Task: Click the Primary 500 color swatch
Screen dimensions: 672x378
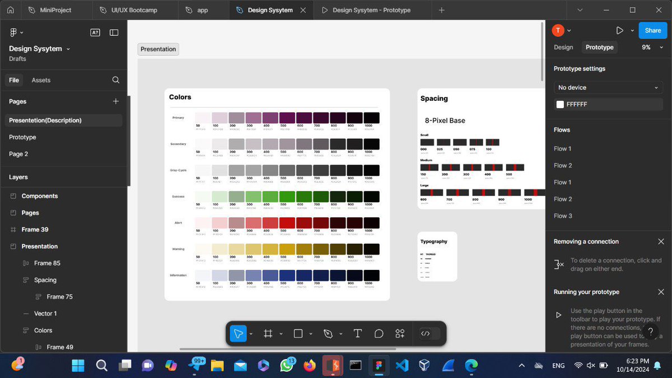Action: 287,118
